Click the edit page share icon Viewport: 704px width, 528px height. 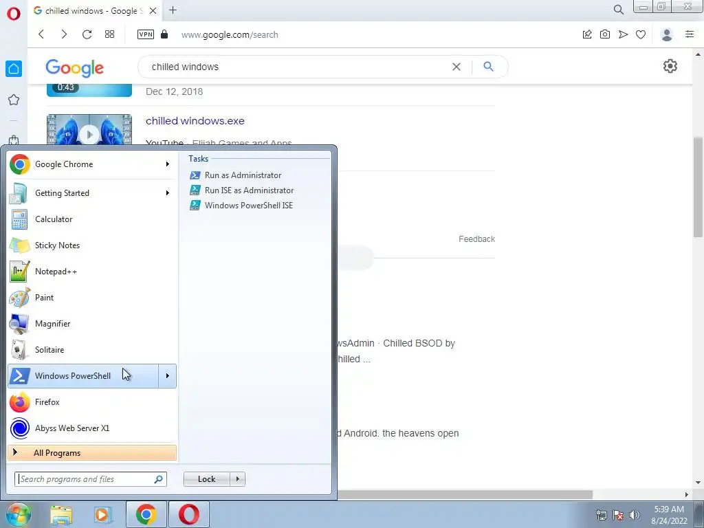(x=587, y=34)
